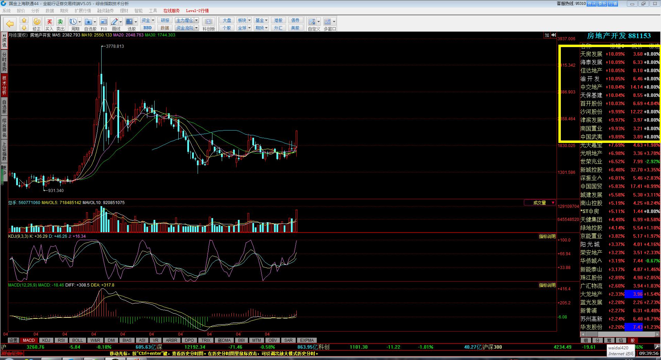Screen dimensions: 661x360
Task: Select the MACD indicator tab
Action: (29, 340)
